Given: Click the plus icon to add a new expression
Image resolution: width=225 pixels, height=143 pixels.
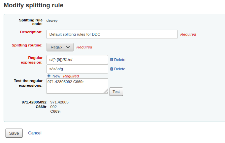Looking at the screenshot, I should (49, 76).
